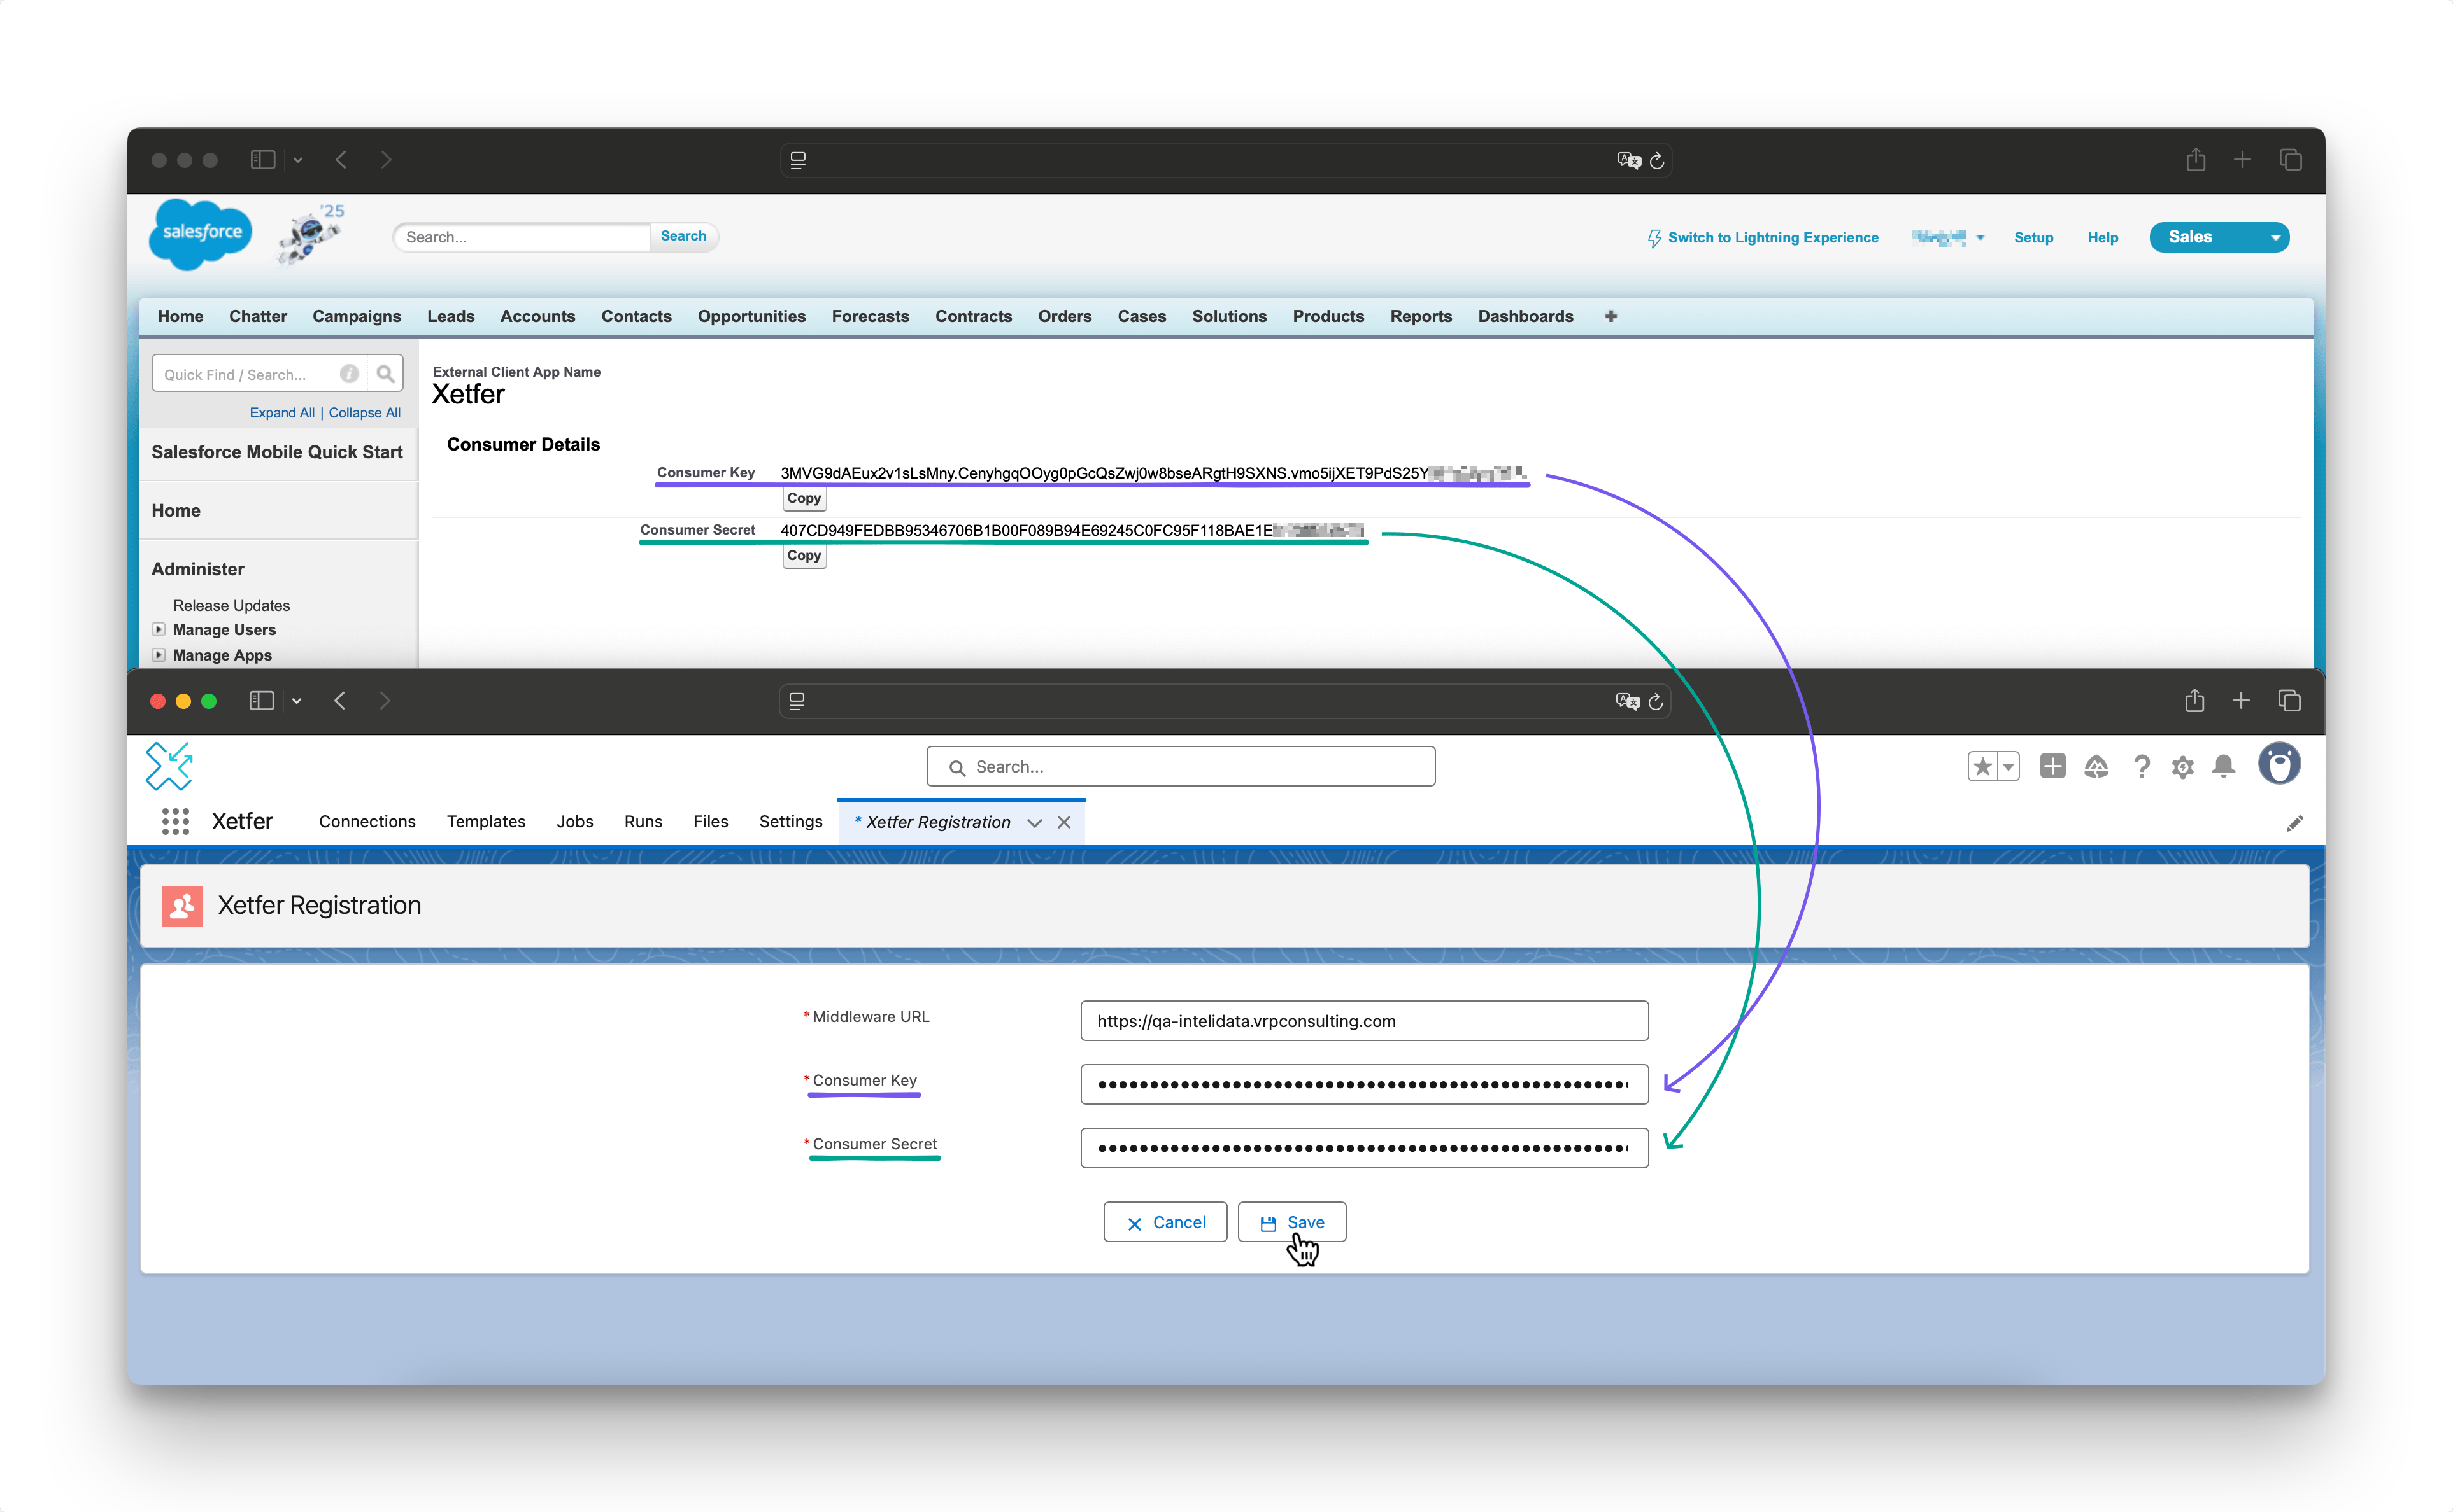Copy the Consumer Key
The width and height of the screenshot is (2453, 1512).
point(804,498)
